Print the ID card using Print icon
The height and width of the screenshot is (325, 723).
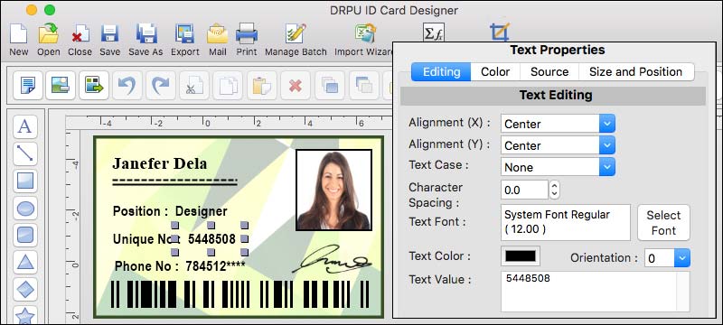point(247,34)
